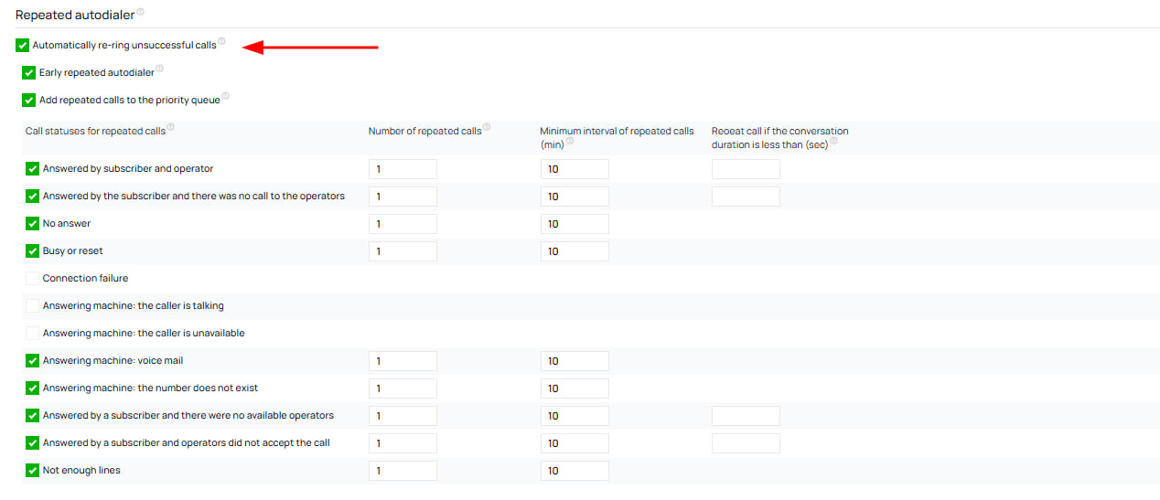The image size is (1160, 500).
Task: Click minimum interval field for Busy or reset
Action: click(x=575, y=251)
